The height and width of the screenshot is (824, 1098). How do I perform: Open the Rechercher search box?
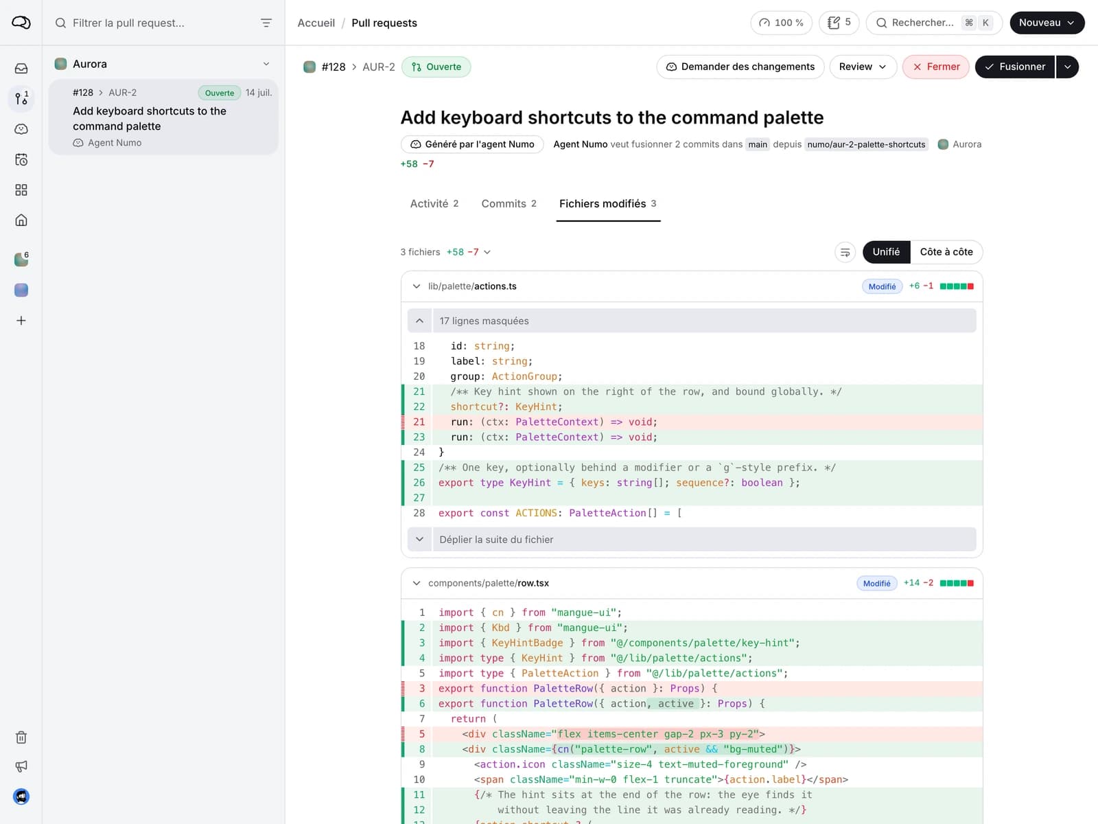click(934, 23)
